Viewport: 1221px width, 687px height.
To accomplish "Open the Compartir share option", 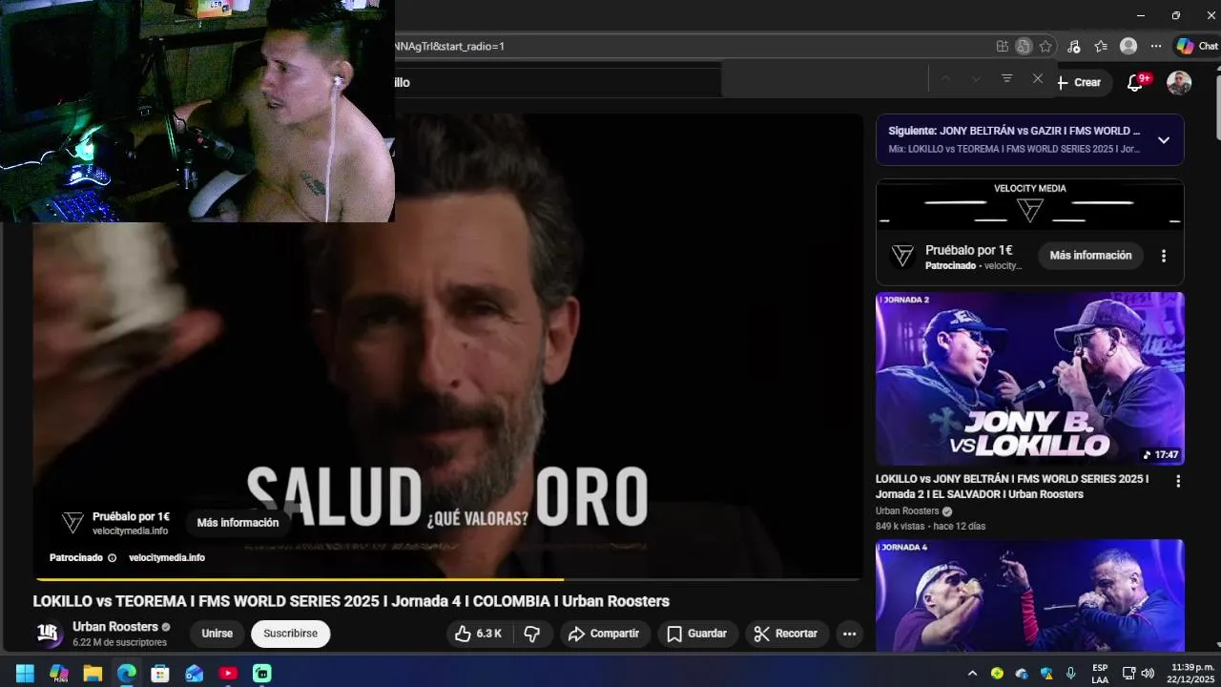I will (x=605, y=634).
